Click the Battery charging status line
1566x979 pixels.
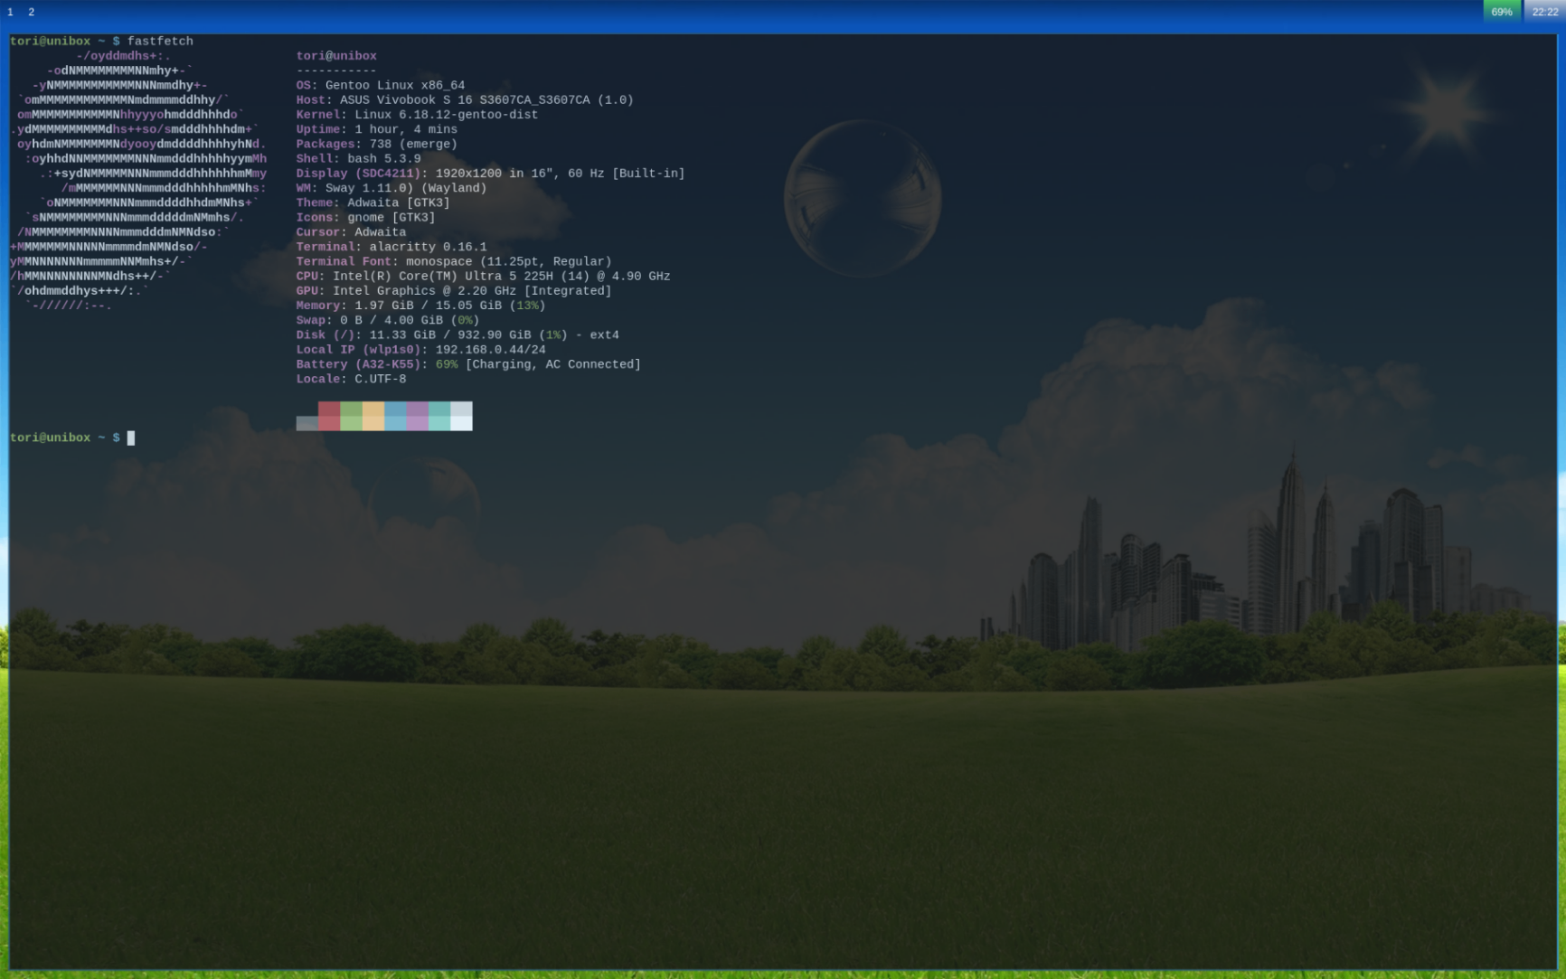click(468, 364)
